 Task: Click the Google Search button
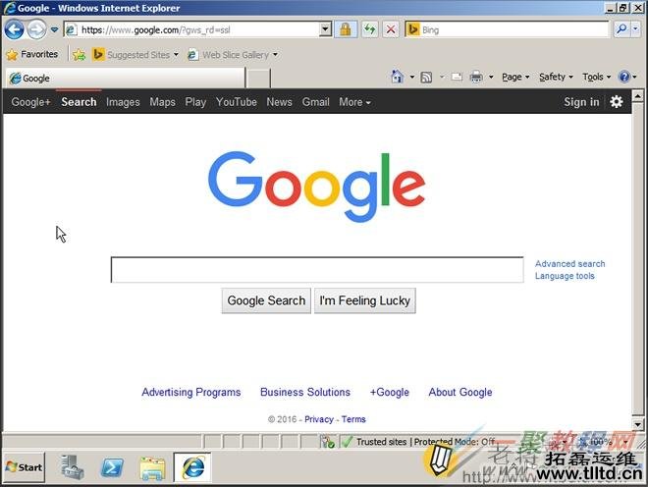[x=266, y=300]
